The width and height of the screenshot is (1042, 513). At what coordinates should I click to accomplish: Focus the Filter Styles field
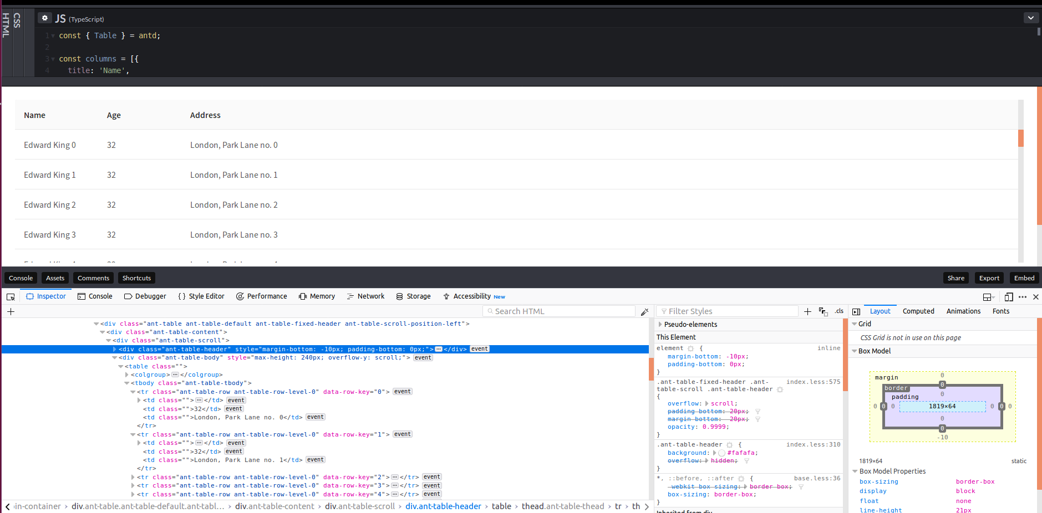tap(728, 311)
